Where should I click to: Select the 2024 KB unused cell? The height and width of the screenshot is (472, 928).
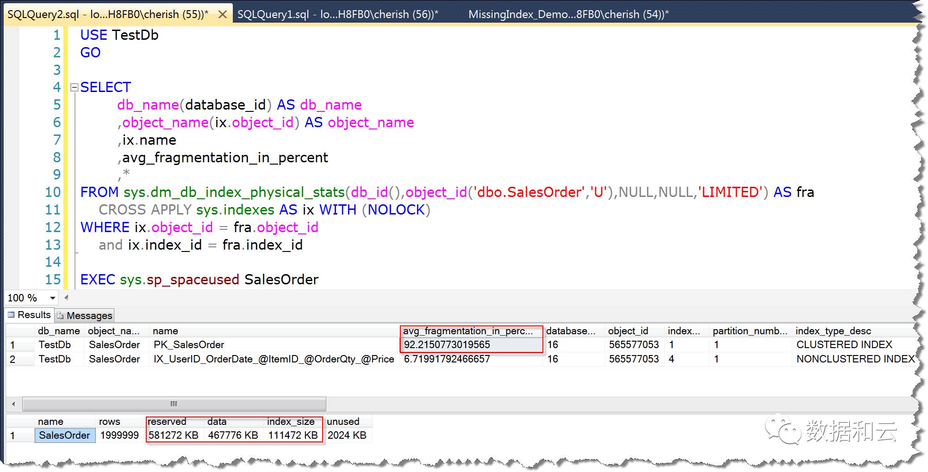(x=348, y=435)
